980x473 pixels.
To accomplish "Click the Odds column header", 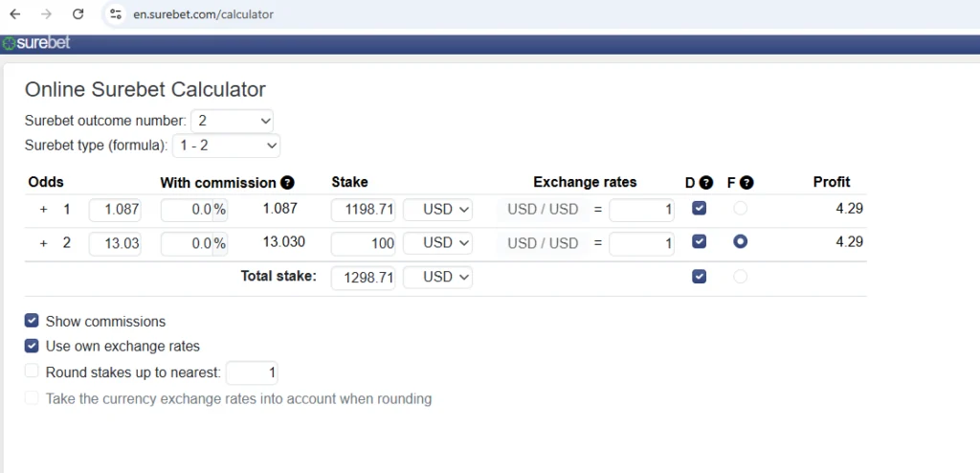I will (x=46, y=182).
